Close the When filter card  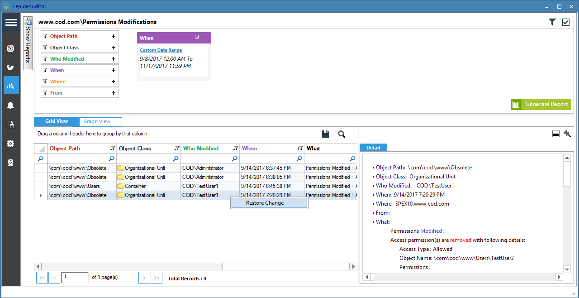[197, 37]
